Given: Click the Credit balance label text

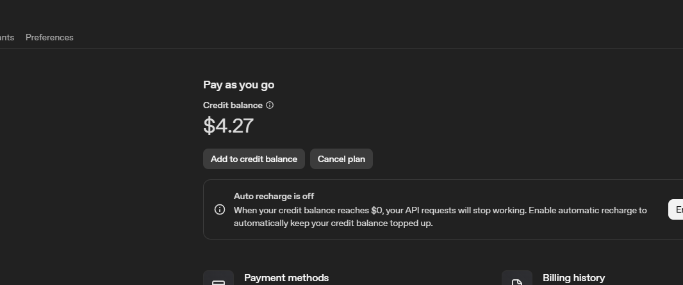Looking at the screenshot, I should pos(233,105).
